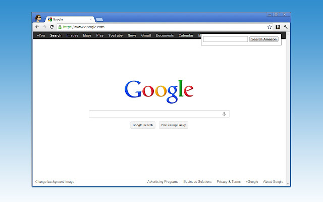Open YouTube in the Google bar
The height and width of the screenshot is (202, 323).
point(116,35)
